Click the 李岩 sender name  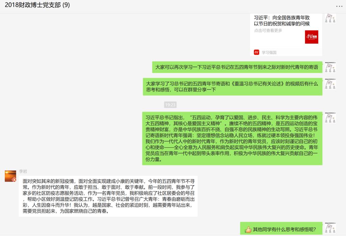(23, 171)
